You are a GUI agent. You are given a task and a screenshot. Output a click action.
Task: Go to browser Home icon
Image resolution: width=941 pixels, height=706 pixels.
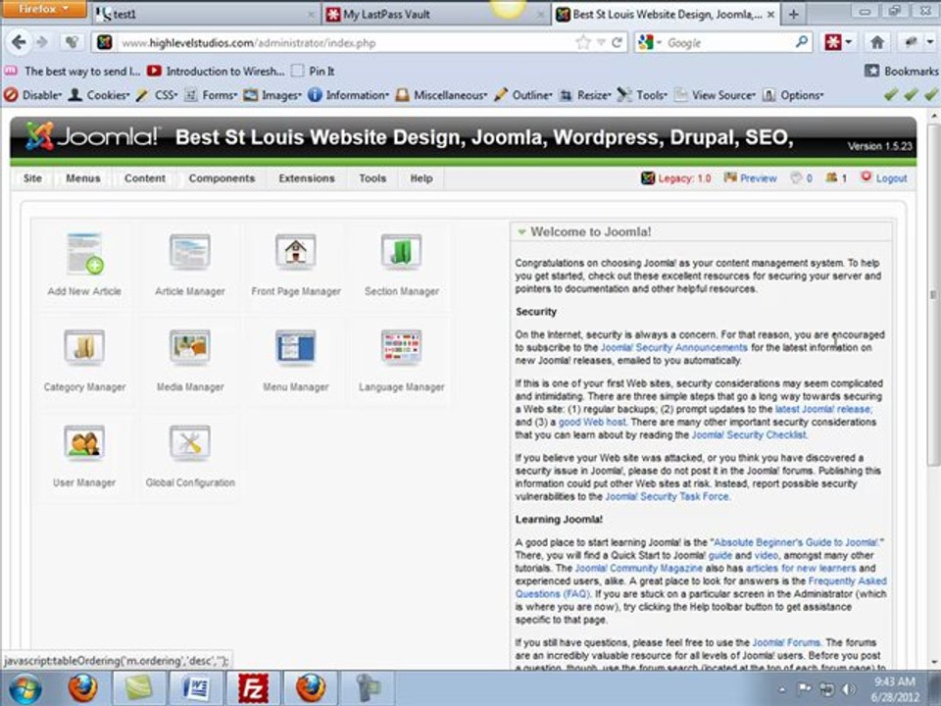coord(876,42)
